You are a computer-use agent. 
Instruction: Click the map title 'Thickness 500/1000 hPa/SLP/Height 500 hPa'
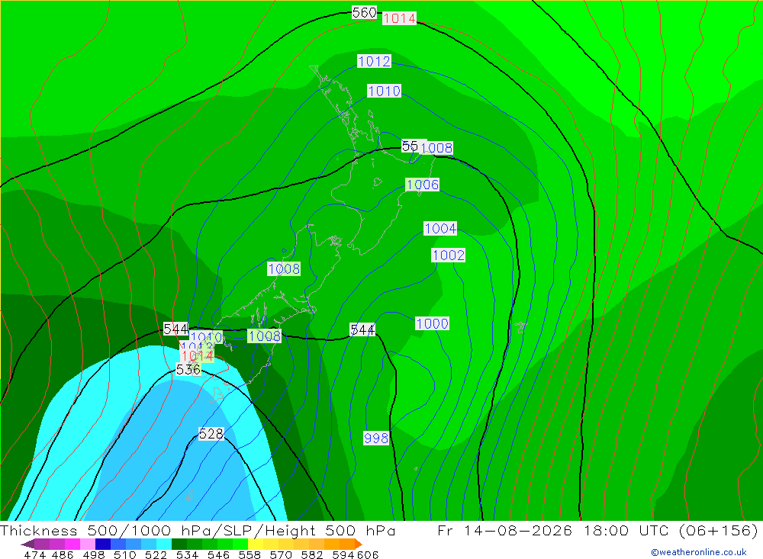197,531
